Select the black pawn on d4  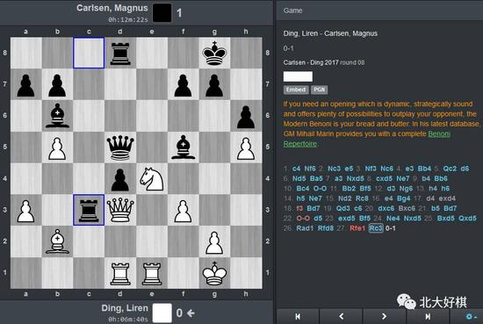click(120, 178)
